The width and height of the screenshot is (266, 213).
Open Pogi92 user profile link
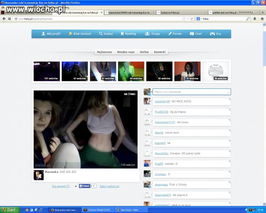159,164
